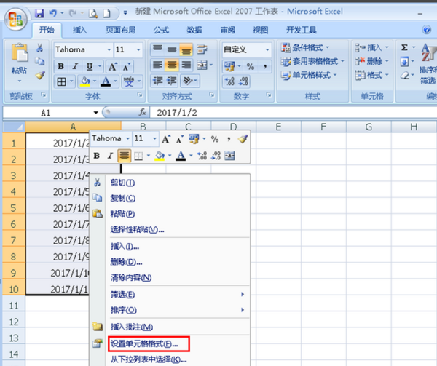Click the ribbon Cut scissors icon
The height and width of the screenshot is (366, 437).
(x=39, y=48)
